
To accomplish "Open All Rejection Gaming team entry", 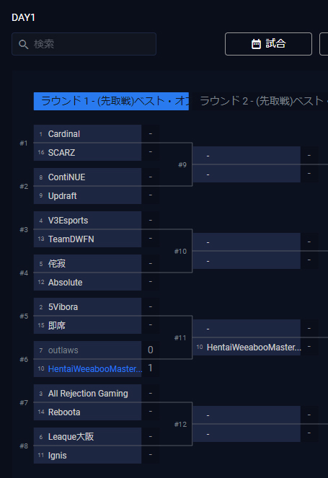I will pos(87,394).
